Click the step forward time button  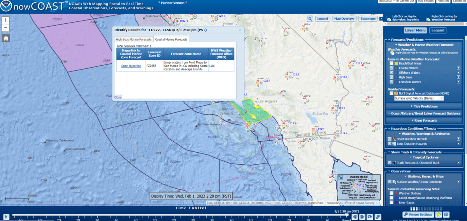pos(362,217)
